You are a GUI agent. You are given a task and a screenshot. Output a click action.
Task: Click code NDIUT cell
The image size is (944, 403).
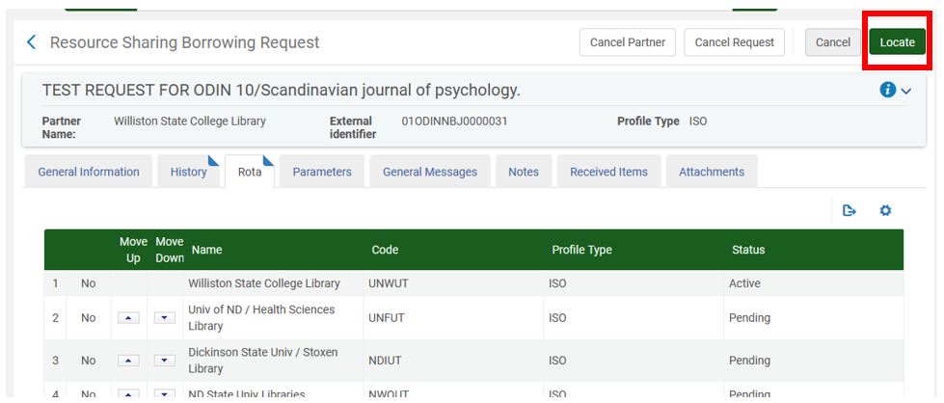click(385, 361)
